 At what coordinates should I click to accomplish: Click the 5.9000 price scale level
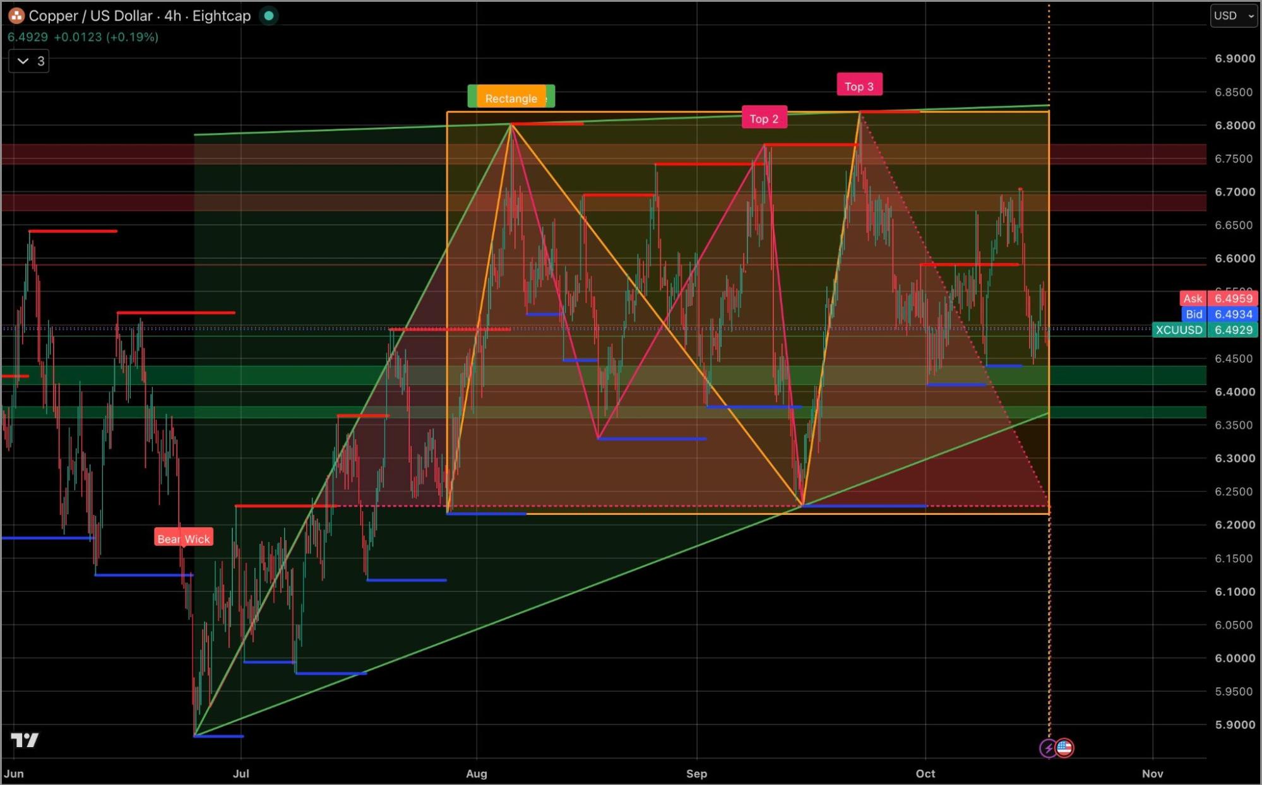click(x=1235, y=725)
